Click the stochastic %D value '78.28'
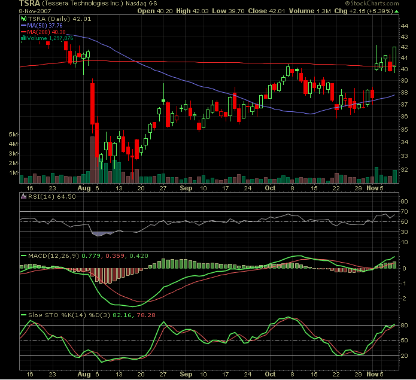 pyautogui.click(x=146, y=315)
